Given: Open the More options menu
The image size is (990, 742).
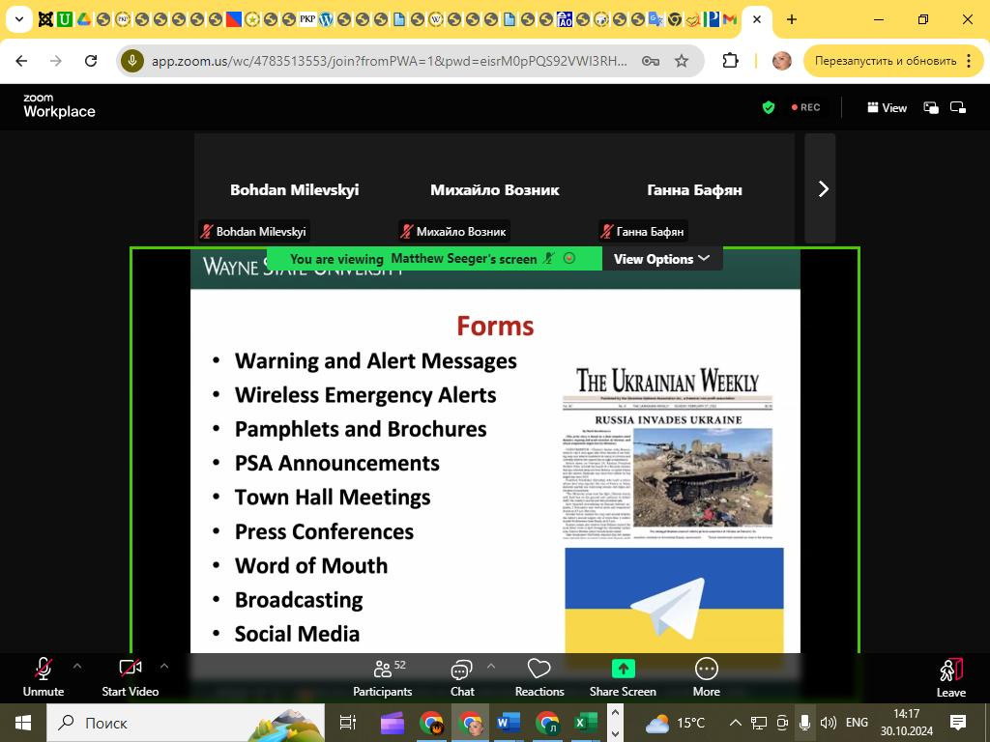Looking at the screenshot, I should (x=706, y=676).
